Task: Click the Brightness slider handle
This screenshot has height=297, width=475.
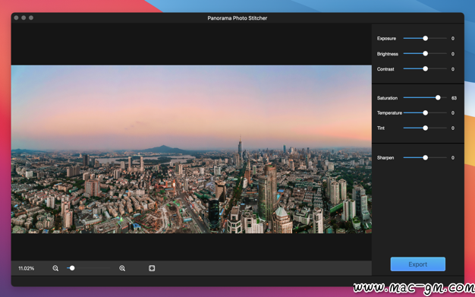Action: click(x=426, y=53)
